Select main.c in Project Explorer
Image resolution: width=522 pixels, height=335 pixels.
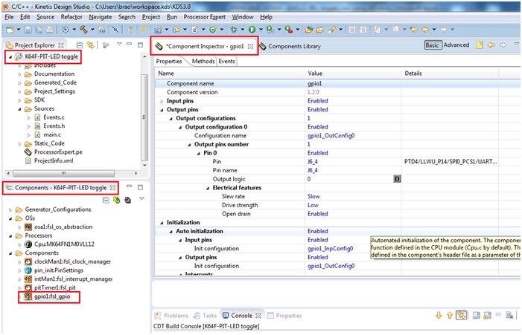(x=52, y=134)
